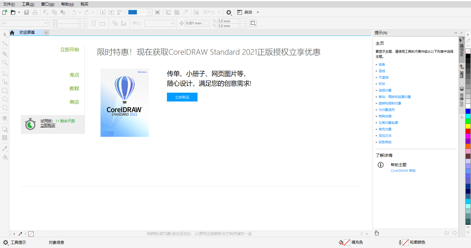Open the 文件(F) menu

[9, 4]
